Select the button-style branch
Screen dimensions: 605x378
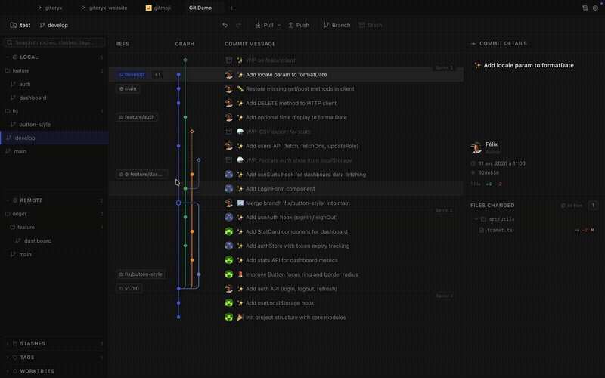54,125
